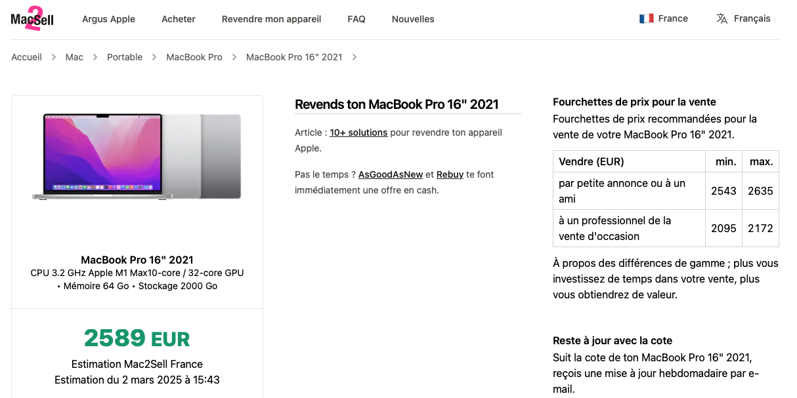Navigate to Mac breadcrumb
The height and width of the screenshot is (398, 797).
[74, 57]
